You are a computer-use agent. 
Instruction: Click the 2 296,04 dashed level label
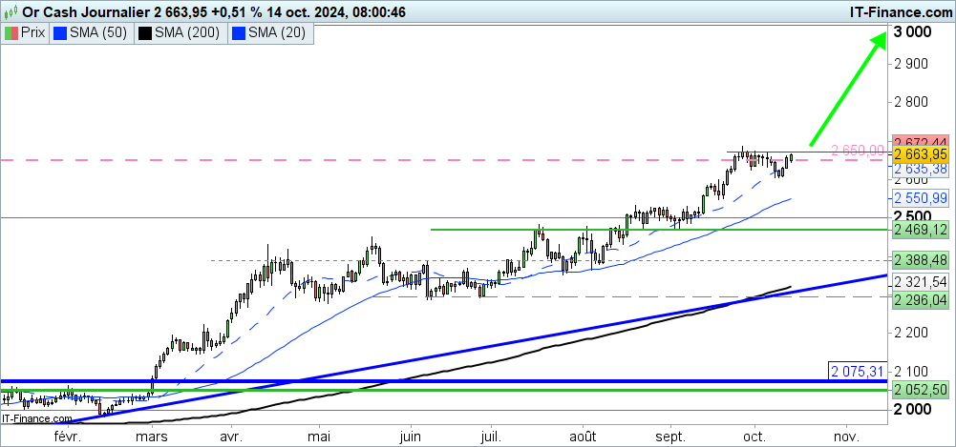920,299
